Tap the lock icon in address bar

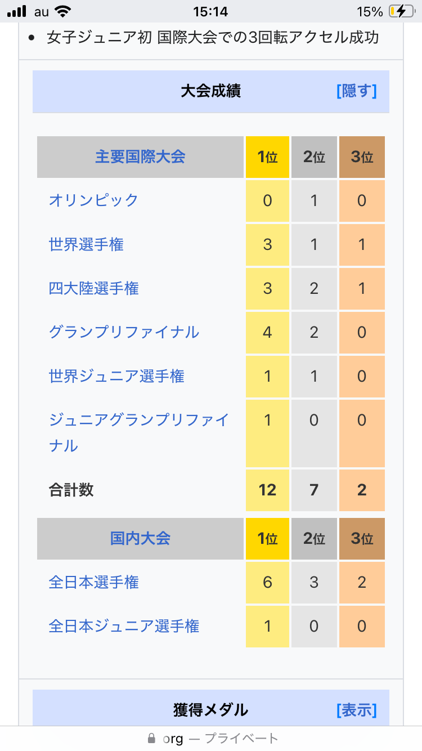click(151, 738)
